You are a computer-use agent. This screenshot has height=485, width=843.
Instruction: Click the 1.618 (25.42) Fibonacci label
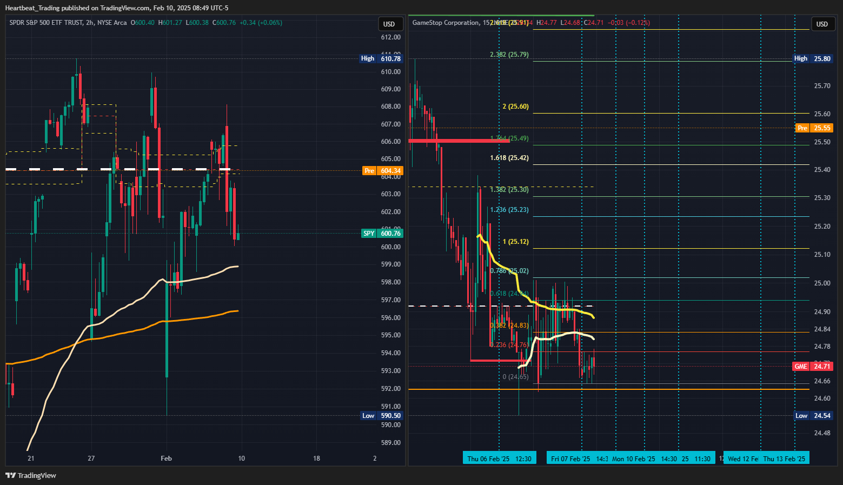point(509,158)
